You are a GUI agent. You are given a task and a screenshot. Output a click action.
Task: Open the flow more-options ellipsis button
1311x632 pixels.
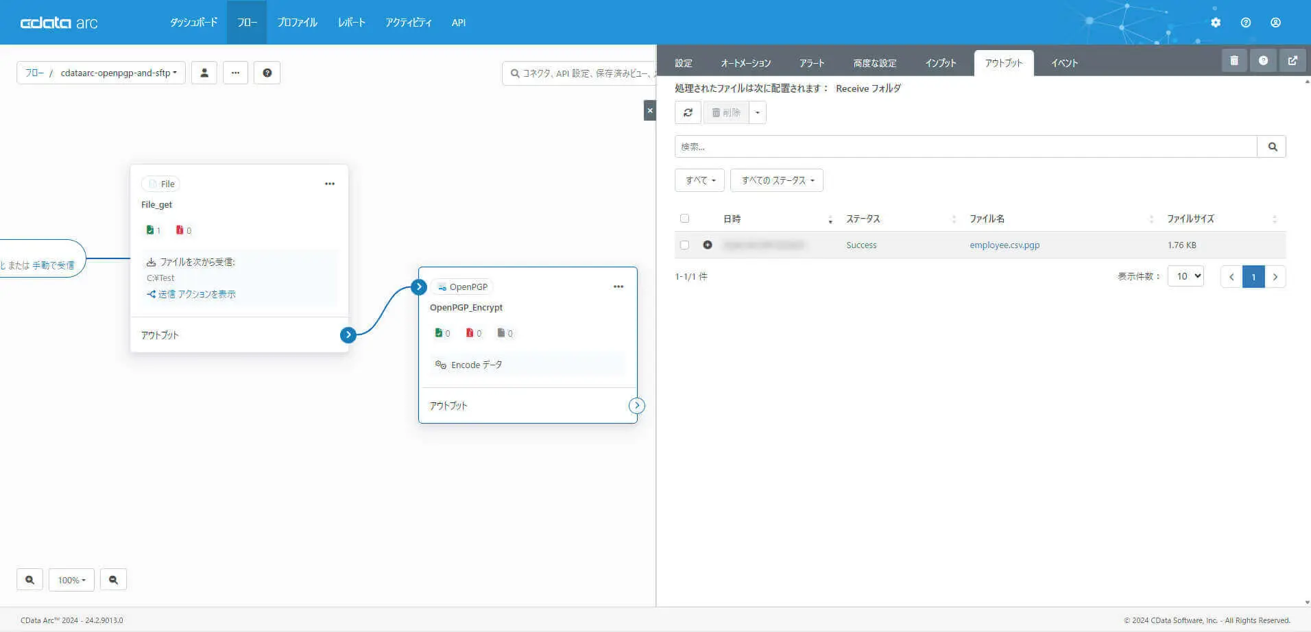[235, 73]
